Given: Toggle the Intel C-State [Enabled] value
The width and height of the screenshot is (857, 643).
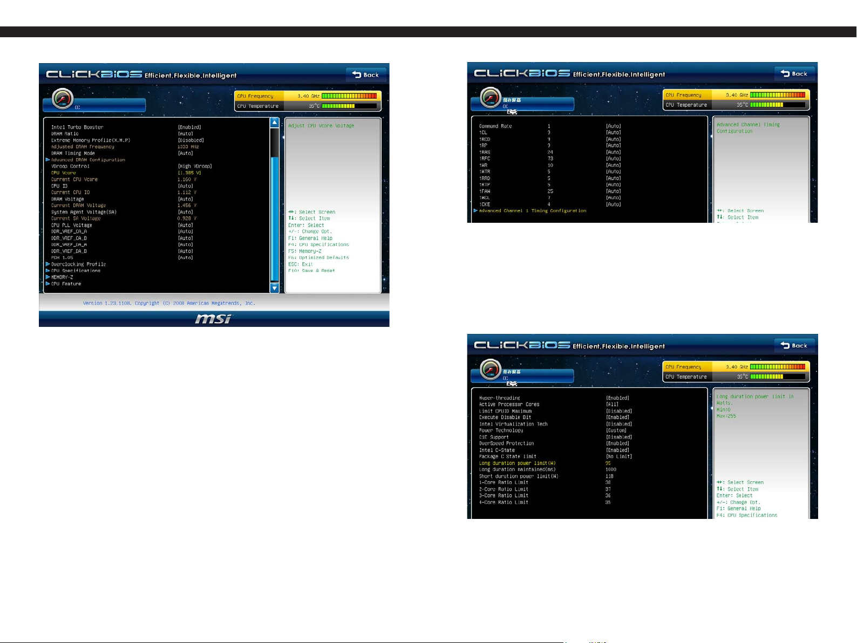Looking at the screenshot, I should click(x=617, y=450).
